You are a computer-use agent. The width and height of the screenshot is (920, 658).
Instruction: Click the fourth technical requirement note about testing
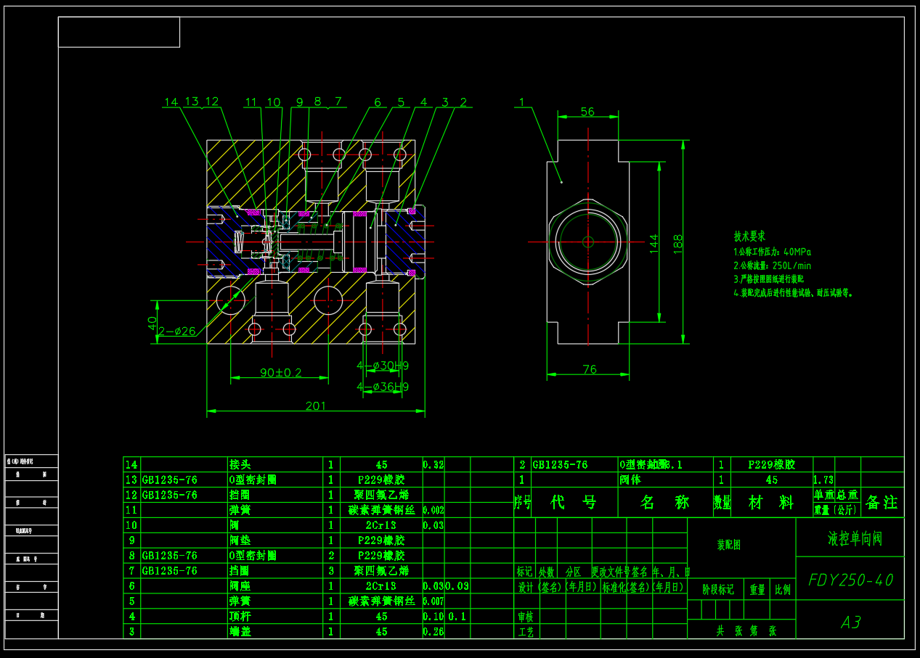coord(794,293)
